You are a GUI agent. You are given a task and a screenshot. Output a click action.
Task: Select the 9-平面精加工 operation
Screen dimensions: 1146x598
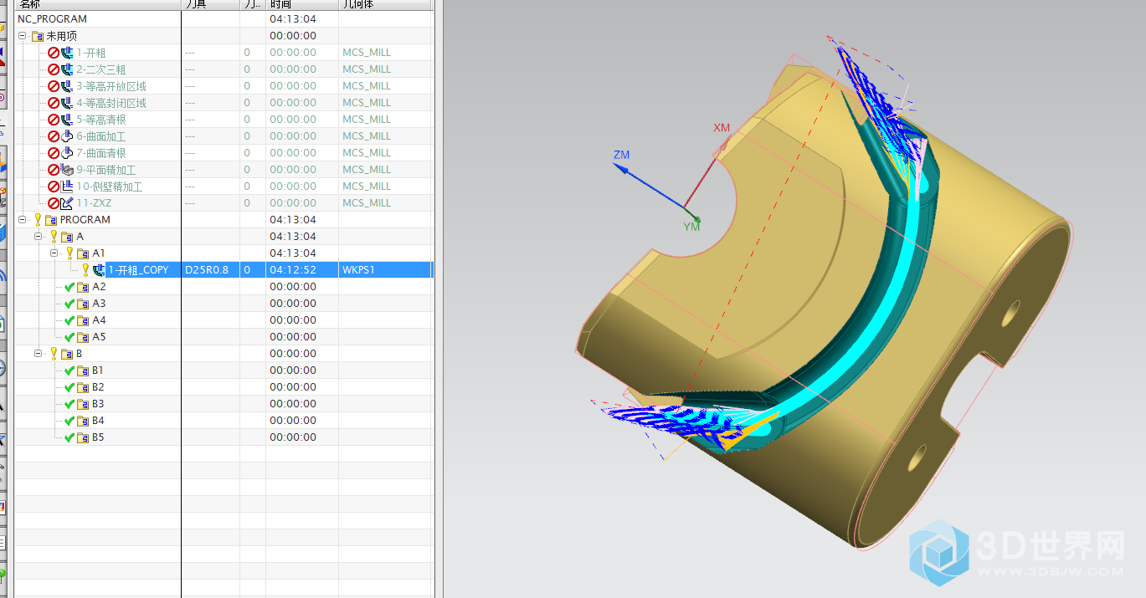[x=106, y=170]
